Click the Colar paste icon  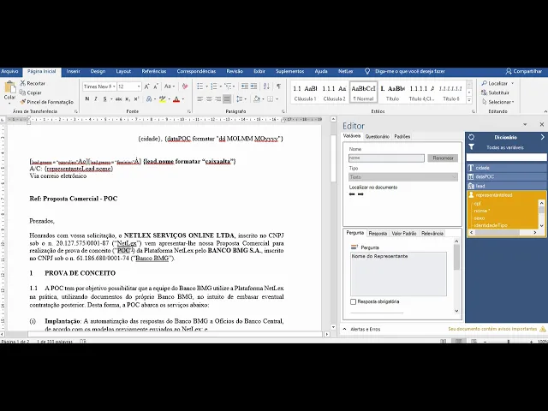click(9, 87)
